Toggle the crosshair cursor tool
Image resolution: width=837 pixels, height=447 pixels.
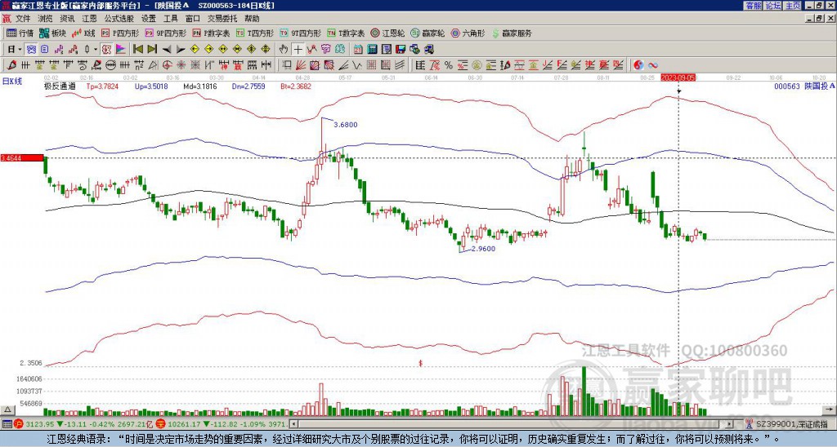(x=298, y=50)
